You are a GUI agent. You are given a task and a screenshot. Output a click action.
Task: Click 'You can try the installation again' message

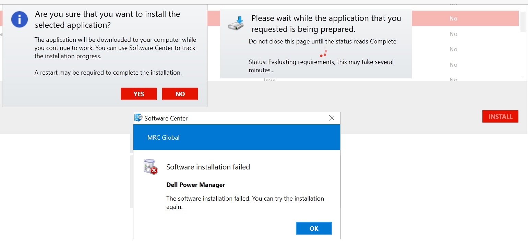tap(245, 203)
